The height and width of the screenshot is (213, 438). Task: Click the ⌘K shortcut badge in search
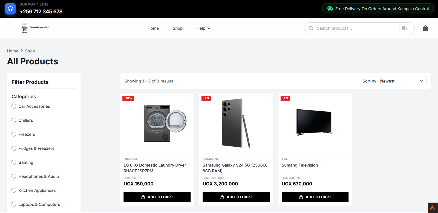pos(405,28)
